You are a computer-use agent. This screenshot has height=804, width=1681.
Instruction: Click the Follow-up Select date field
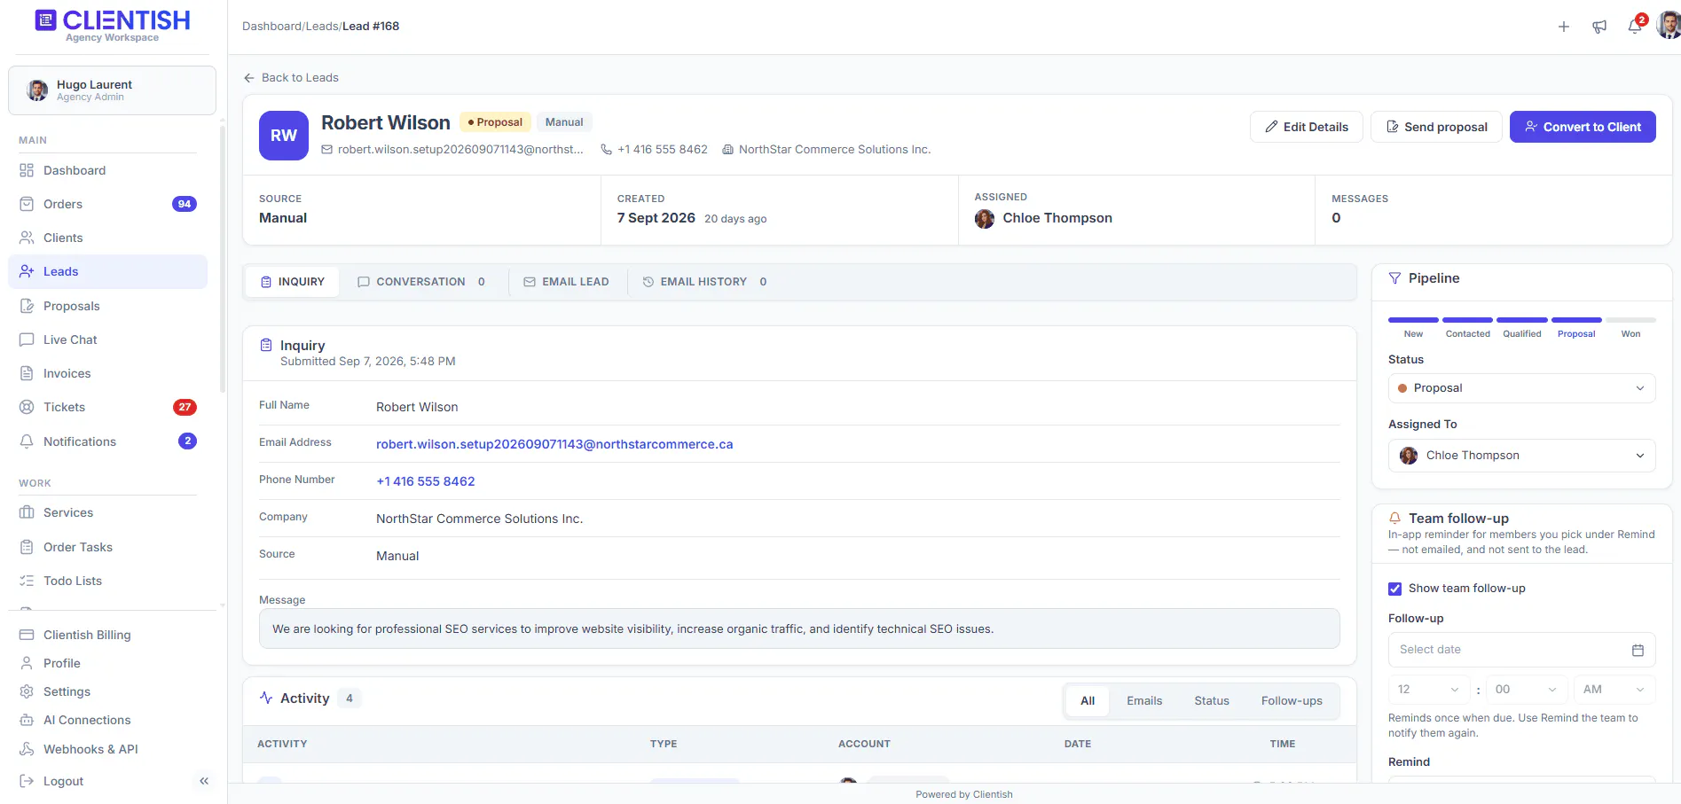click(1521, 650)
